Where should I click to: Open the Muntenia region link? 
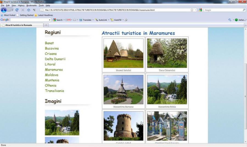coord(52,80)
